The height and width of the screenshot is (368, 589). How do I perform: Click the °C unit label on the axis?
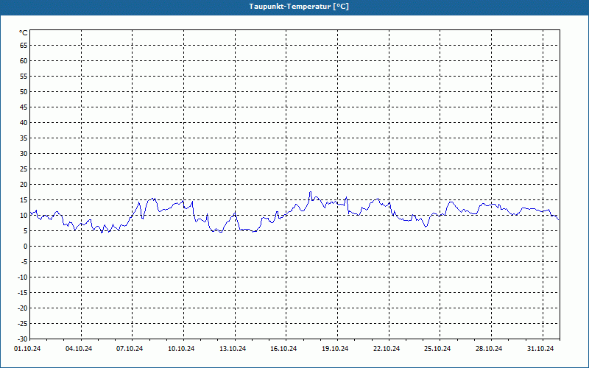coord(24,33)
